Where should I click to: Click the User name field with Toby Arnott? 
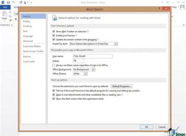click(x=93, y=56)
